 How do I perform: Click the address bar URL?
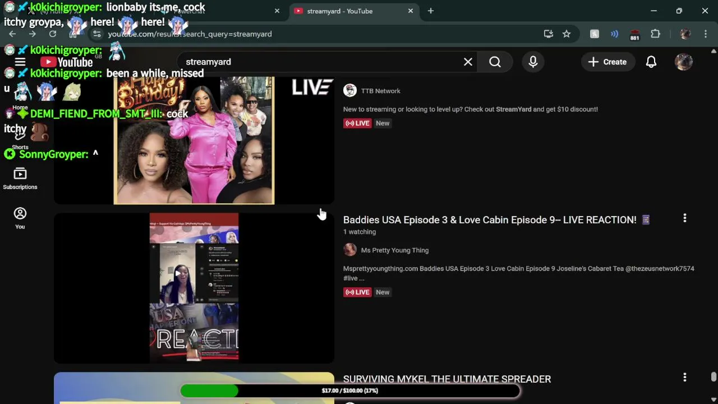(x=190, y=34)
